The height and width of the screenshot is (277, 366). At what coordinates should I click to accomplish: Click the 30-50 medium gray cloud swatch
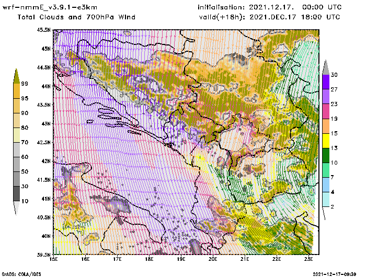point(17,179)
